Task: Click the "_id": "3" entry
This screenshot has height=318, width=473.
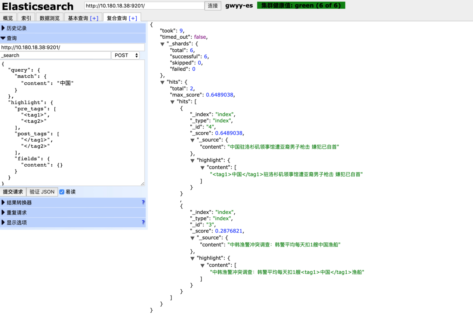Action: (x=203, y=224)
